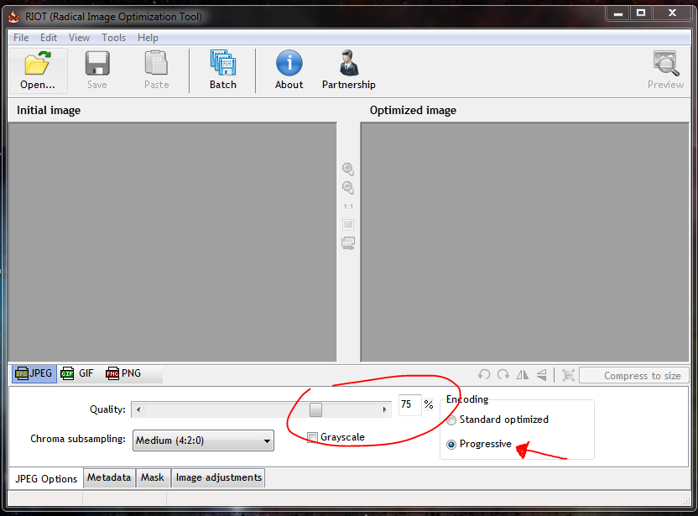Screen dimensions: 698x516
Task: Open the Tools menu
Action: click(x=113, y=38)
